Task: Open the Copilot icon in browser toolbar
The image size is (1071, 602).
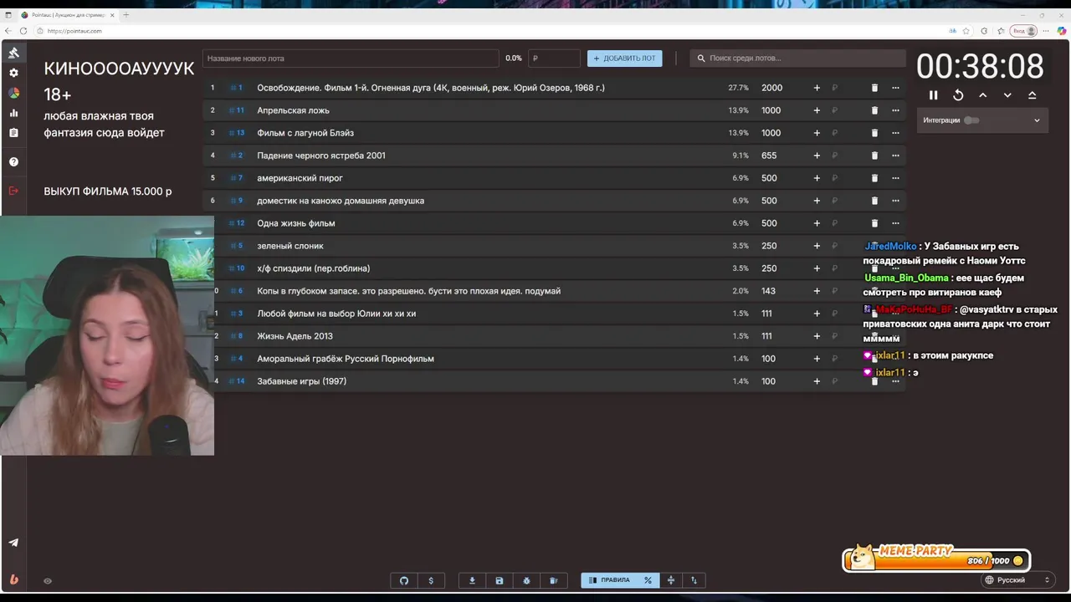Action: pyautogui.click(x=1062, y=31)
